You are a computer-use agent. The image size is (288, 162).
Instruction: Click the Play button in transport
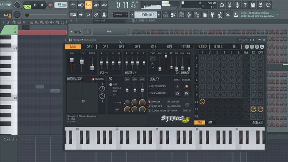click(x=35, y=5)
